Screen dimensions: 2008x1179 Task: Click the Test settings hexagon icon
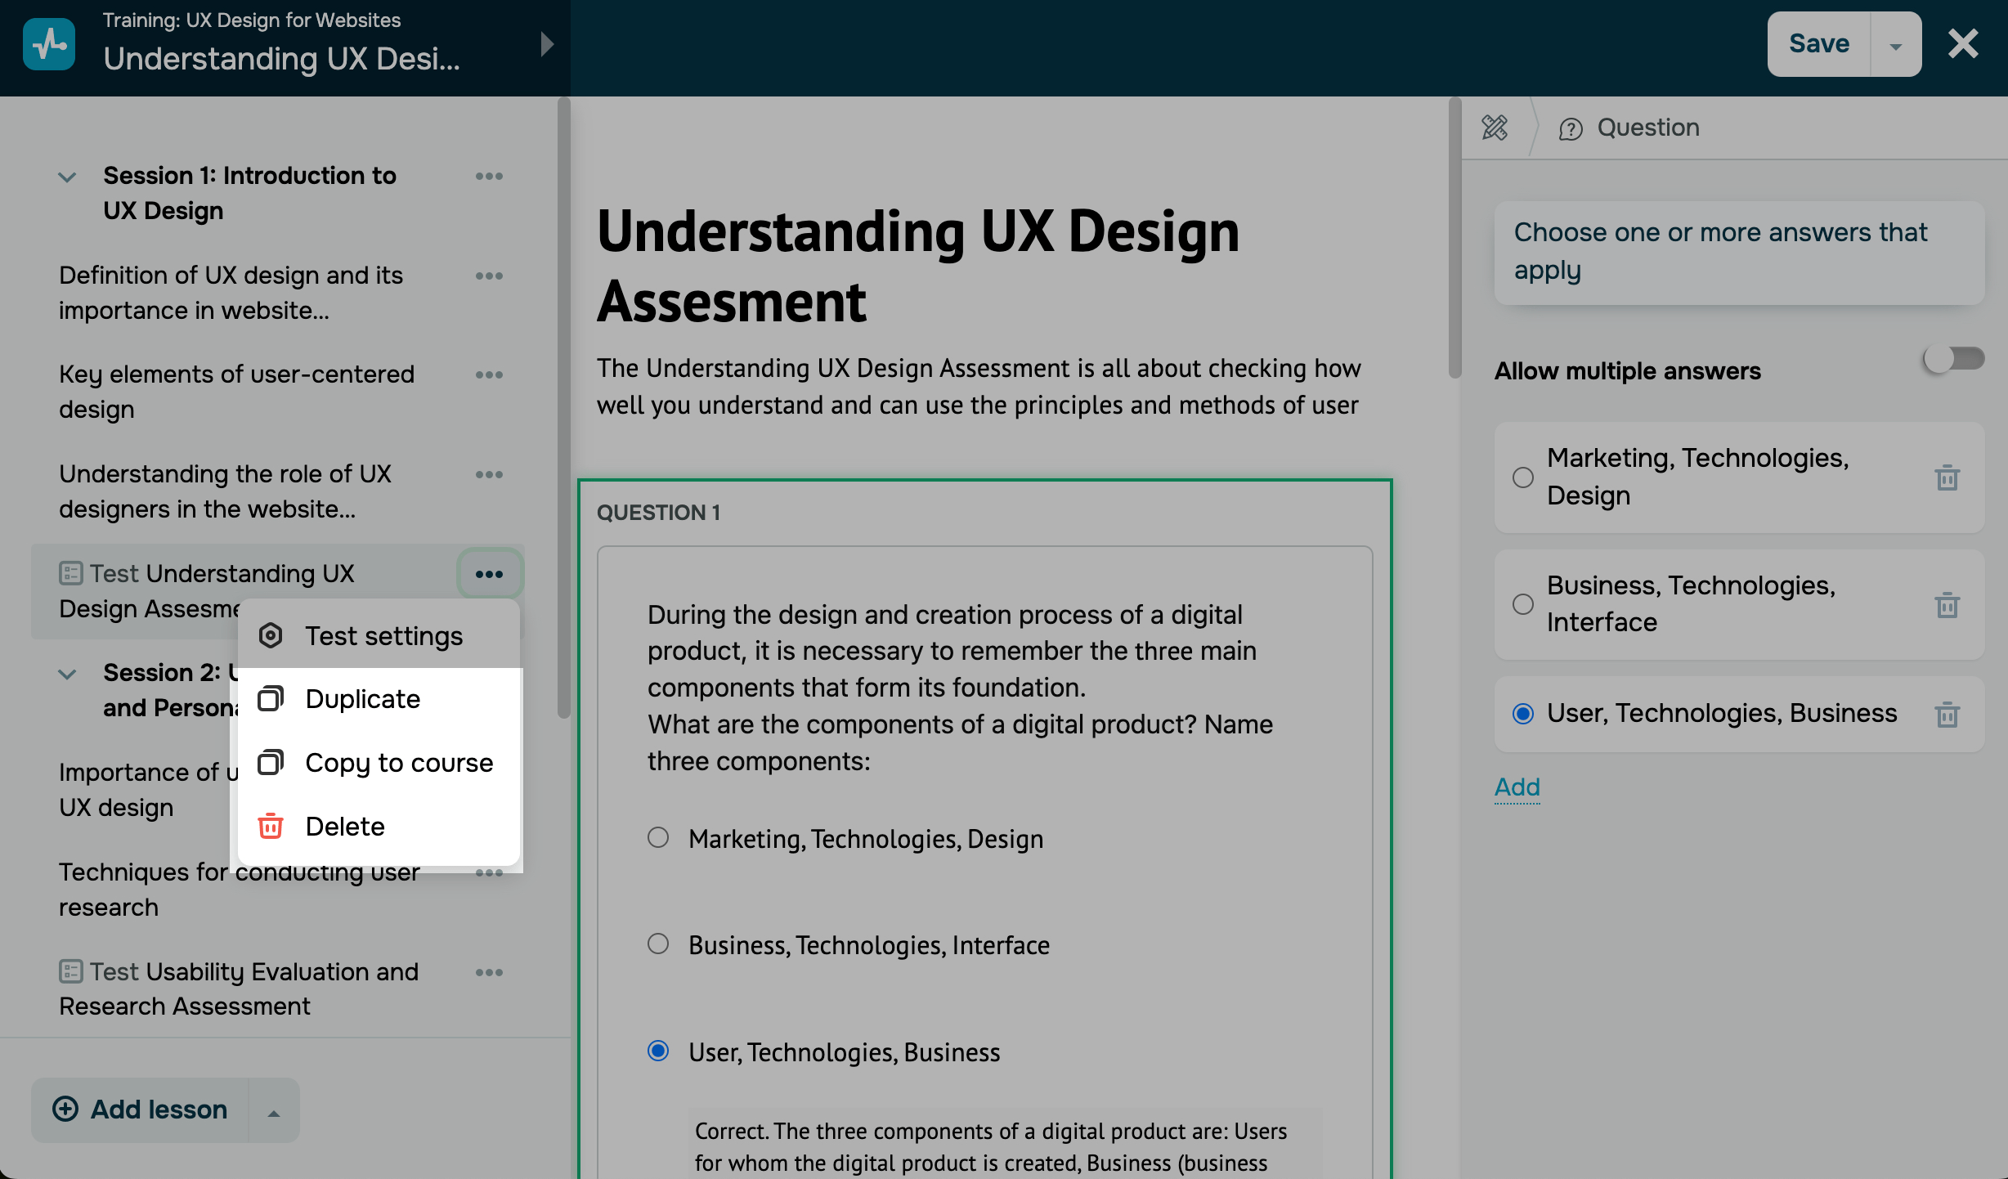pyautogui.click(x=271, y=636)
